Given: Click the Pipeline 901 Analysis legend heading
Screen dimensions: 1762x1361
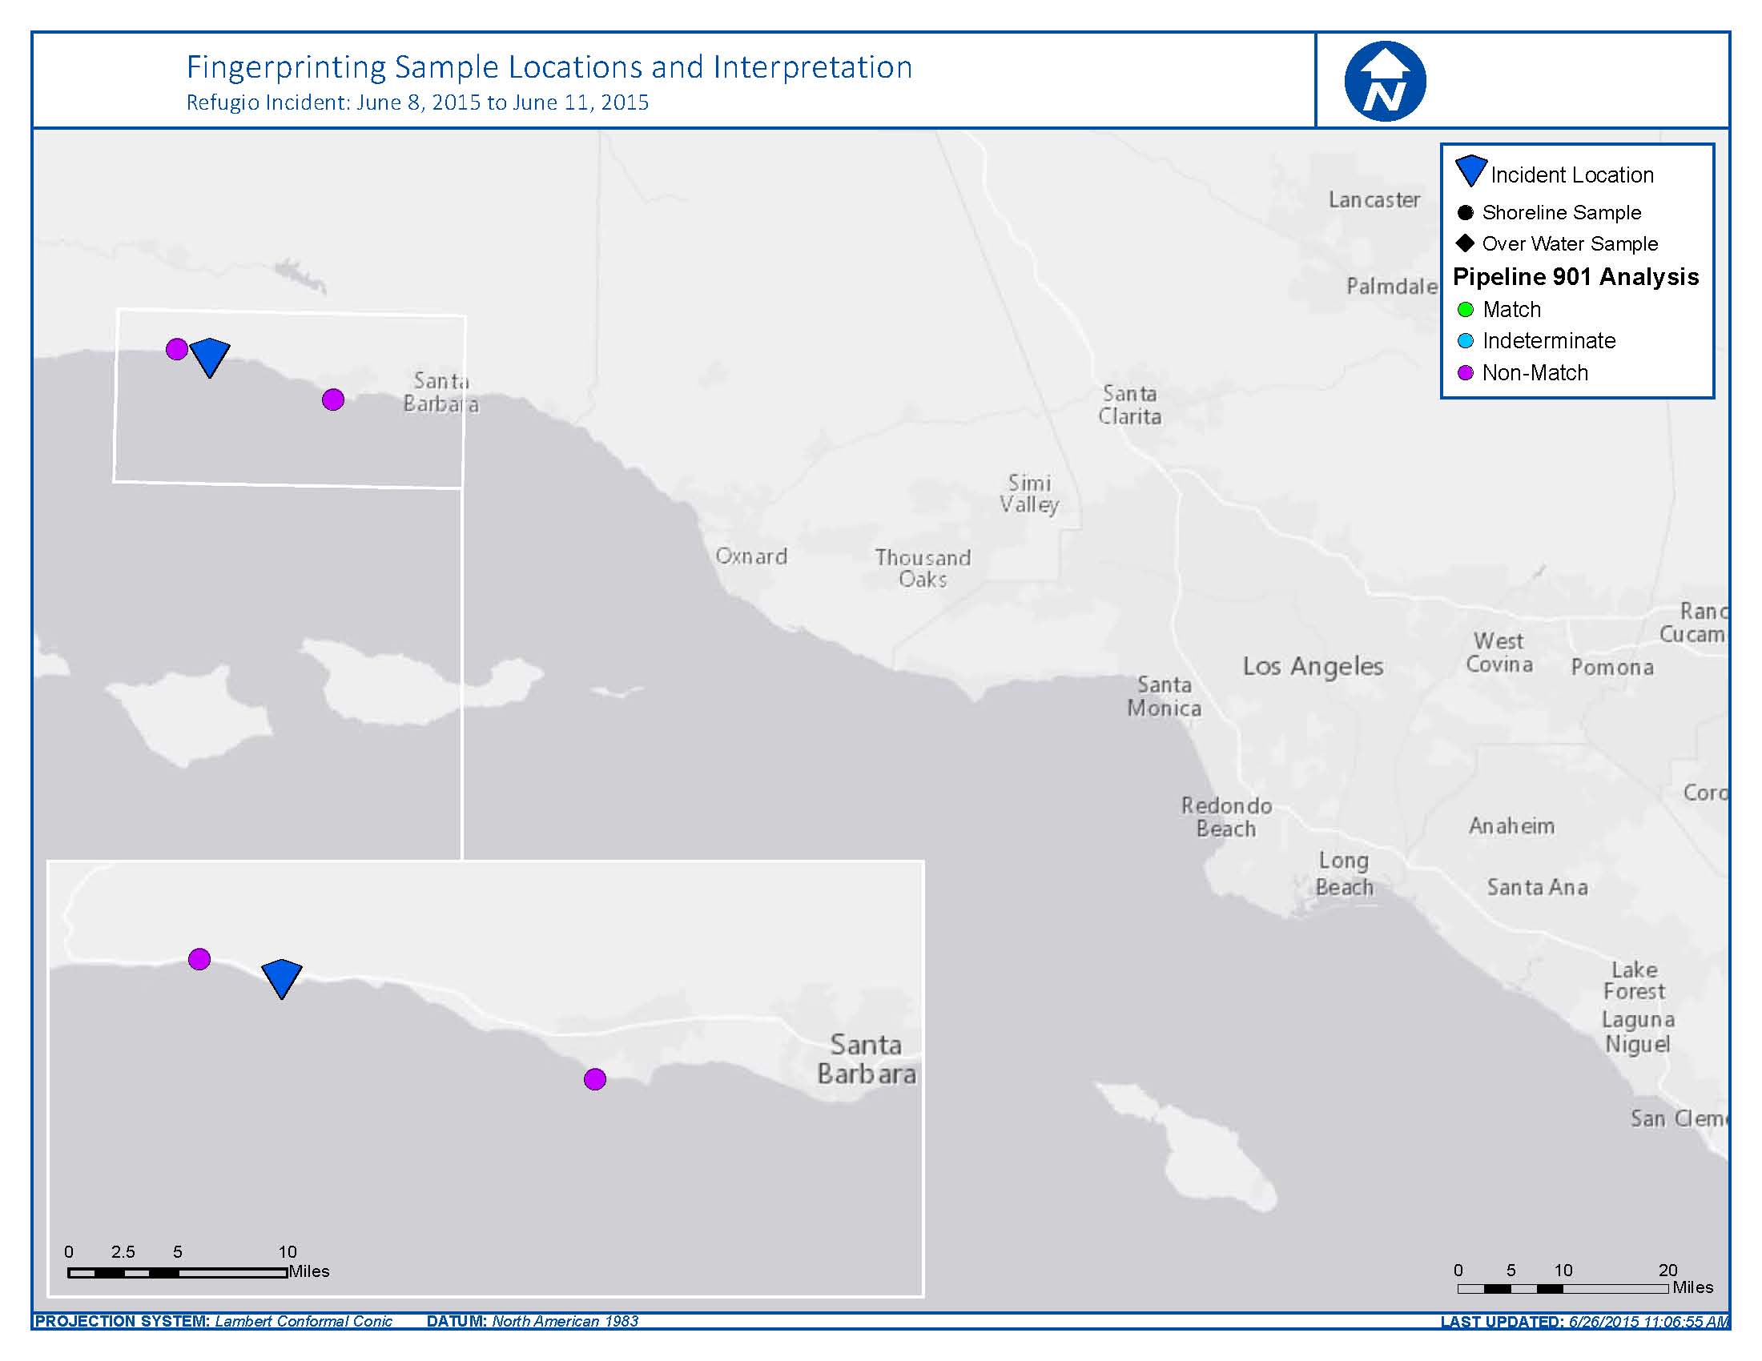Looking at the screenshot, I should pos(1575,276).
